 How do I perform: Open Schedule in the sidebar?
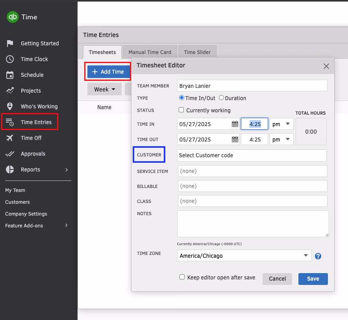pyautogui.click(x=32, y=75)
